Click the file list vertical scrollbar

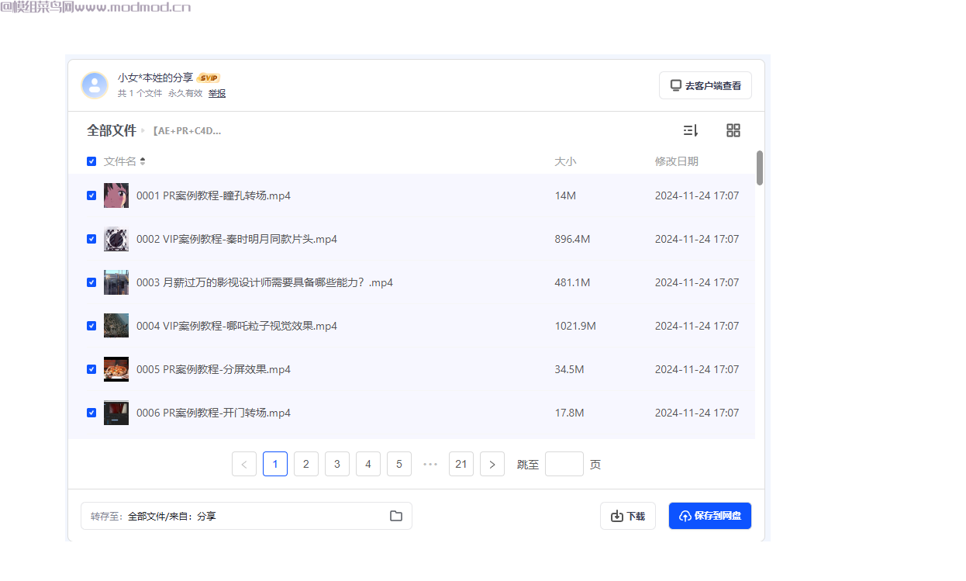[760, 168]
